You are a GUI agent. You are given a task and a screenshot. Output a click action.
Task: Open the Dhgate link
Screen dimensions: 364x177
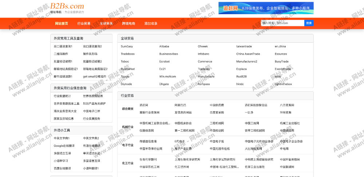tap(164, 84)
